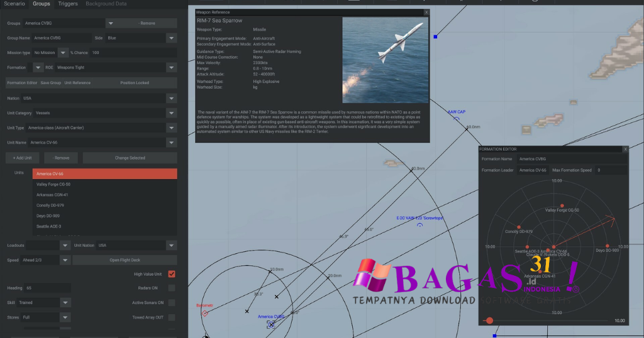Select the Arkansas CGN-41 dot in formation editor
This screenshot has height=338, width=644.
click(x=540, y=271)
